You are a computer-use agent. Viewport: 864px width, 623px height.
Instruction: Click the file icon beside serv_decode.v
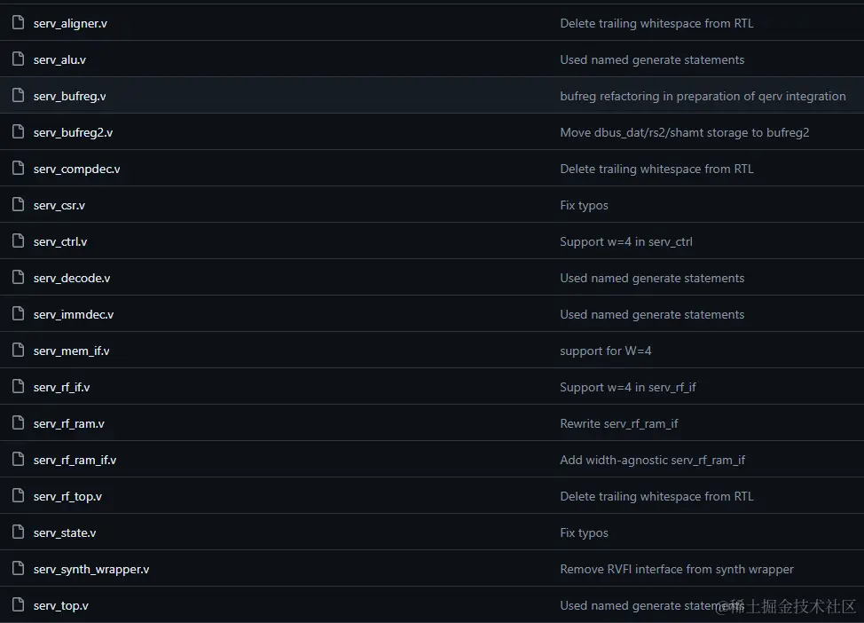pyautogui.click(x=18, y=278)
